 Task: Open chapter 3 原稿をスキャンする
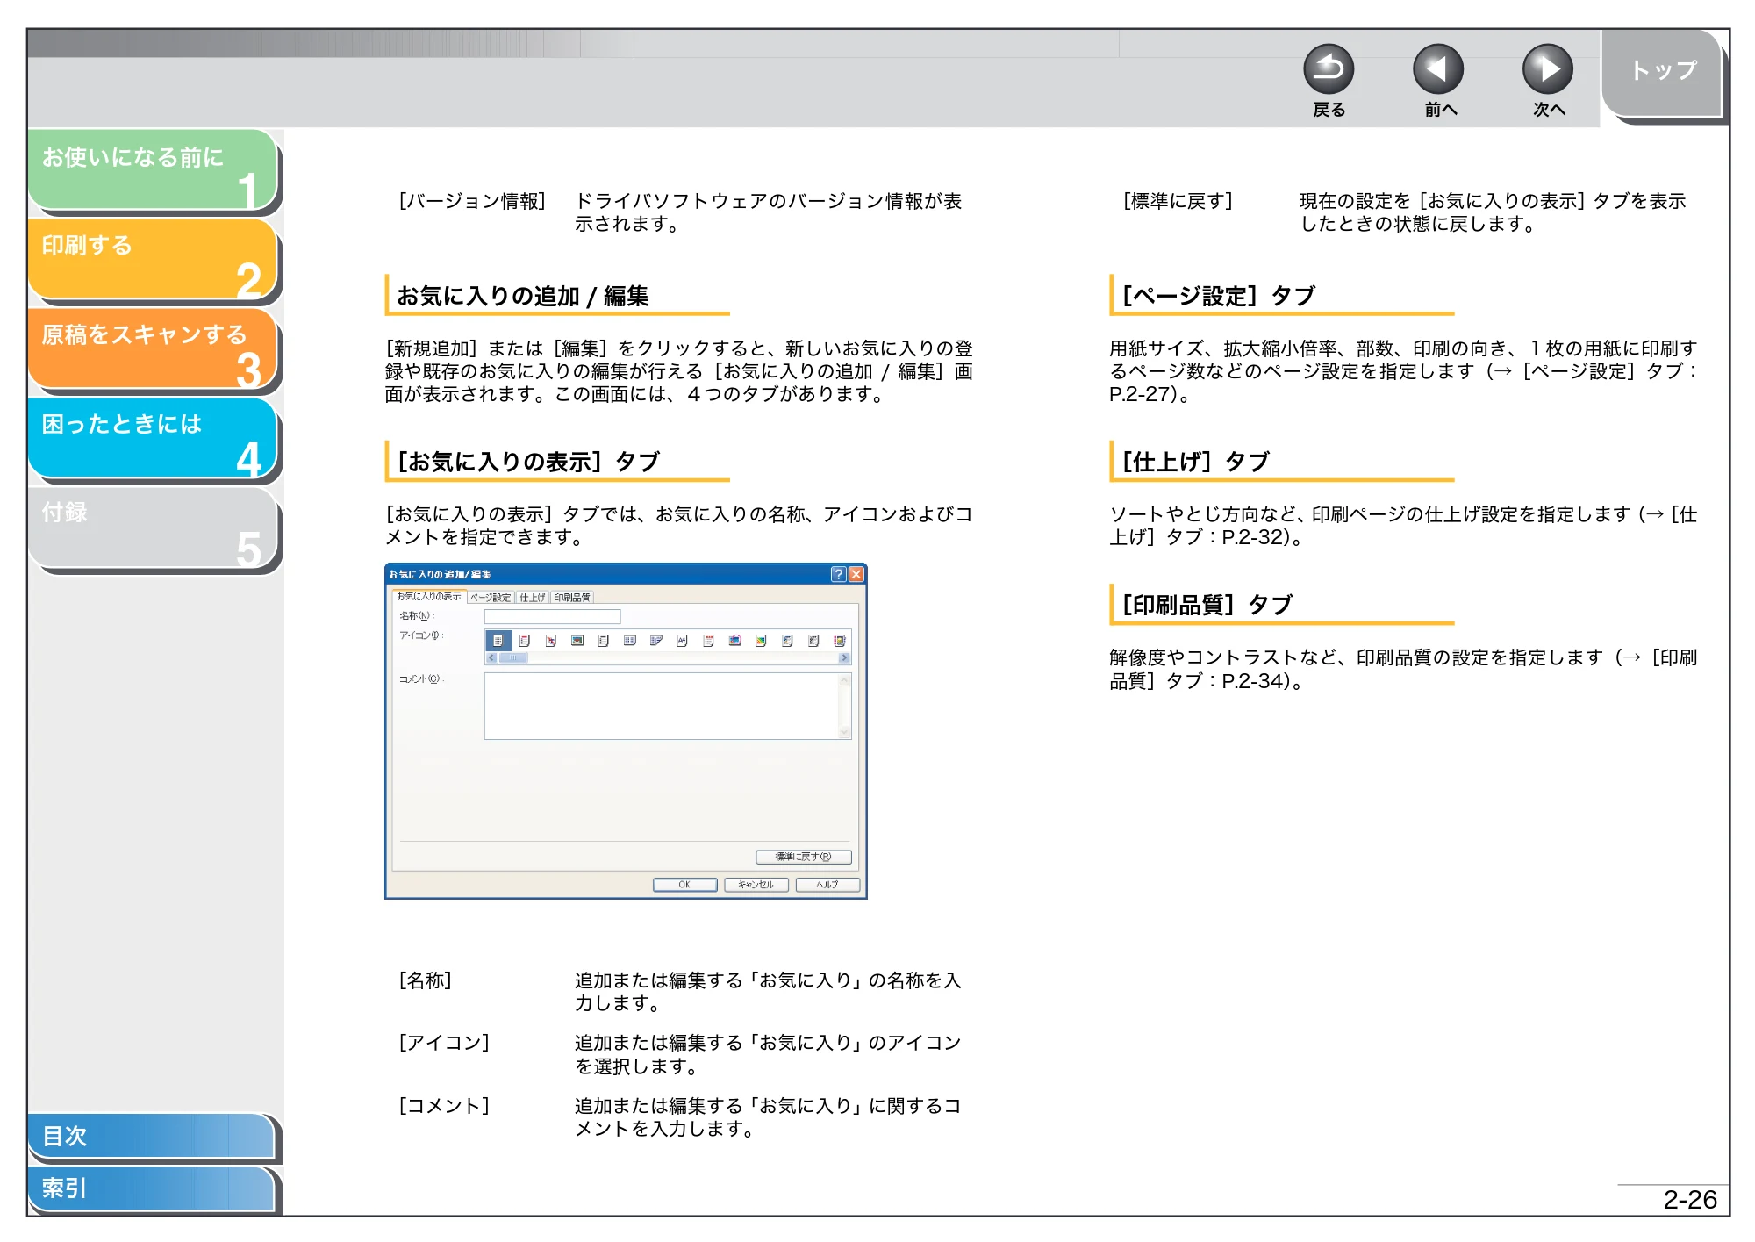pos(153,348)
